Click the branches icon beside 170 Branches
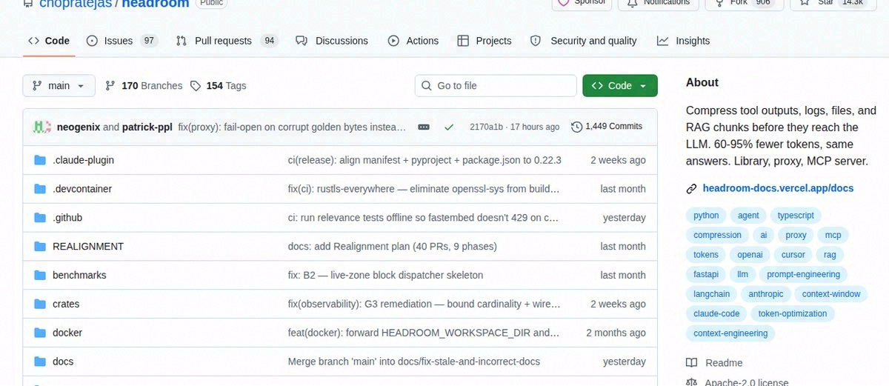 pos(110,86)
